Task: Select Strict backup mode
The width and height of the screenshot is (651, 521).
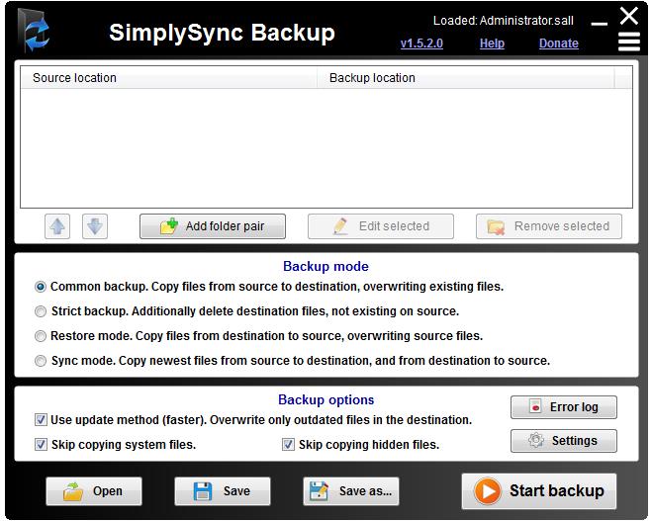Action: pyautogui.click(x=41, y=311)
